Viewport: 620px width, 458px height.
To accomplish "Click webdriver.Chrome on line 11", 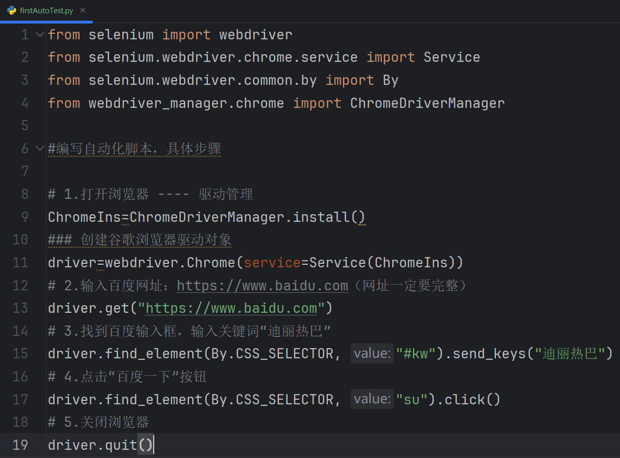I will point(170,263).
